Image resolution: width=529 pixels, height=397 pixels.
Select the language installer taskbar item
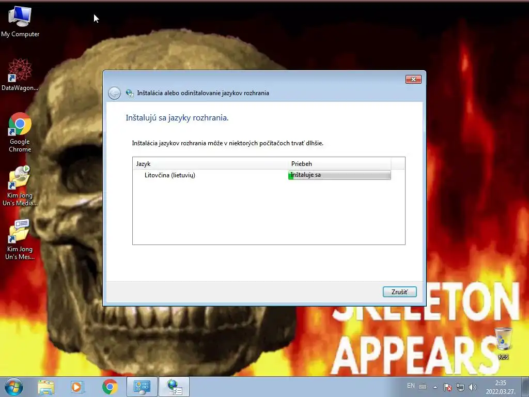[x=174, y=387]
